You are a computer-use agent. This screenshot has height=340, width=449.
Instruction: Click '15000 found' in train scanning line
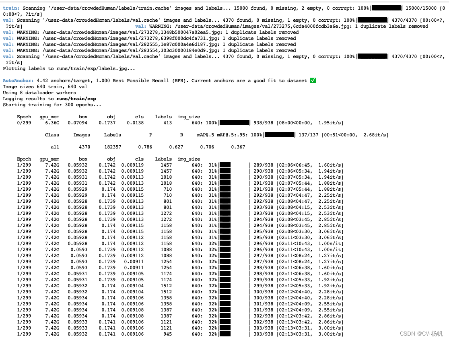(x=249, y=8)
